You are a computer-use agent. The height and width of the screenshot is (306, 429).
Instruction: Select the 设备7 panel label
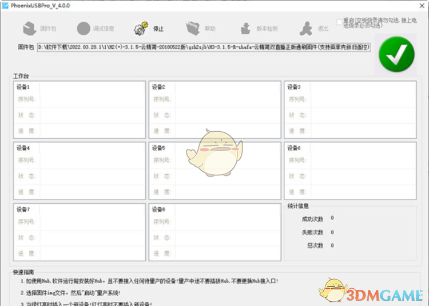click(x=23, y=210)
